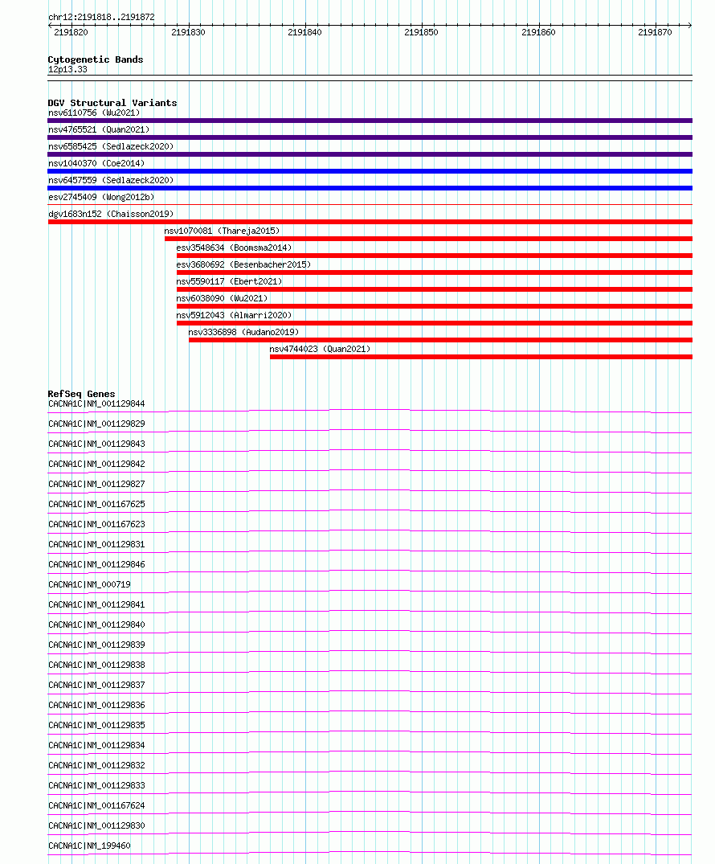Select transcript CACNA1C|NM_001129834

(x=96, y=746)
